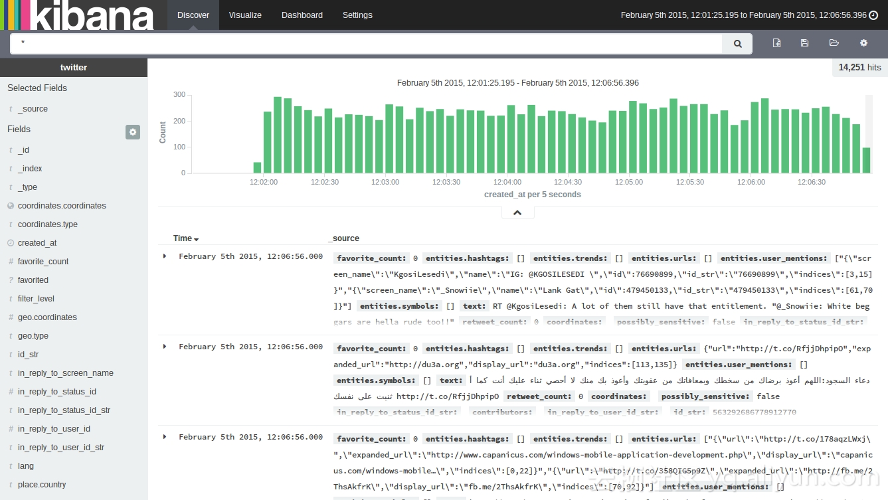Click the clock icon beside time range
This screenshot has height=500, width=888.
[x=873, y=15]
